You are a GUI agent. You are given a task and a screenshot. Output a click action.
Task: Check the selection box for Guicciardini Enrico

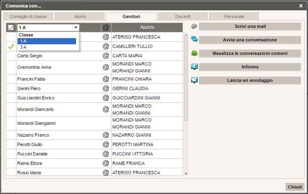point(11,98)
